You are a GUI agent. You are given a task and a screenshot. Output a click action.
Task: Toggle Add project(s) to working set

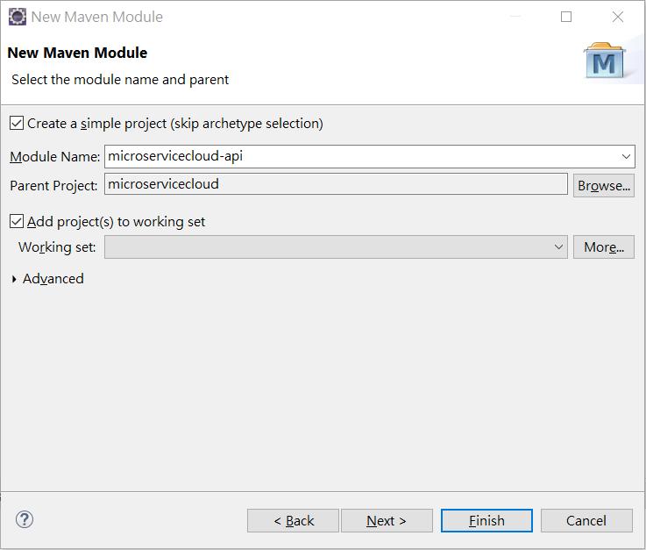(17, 221)
